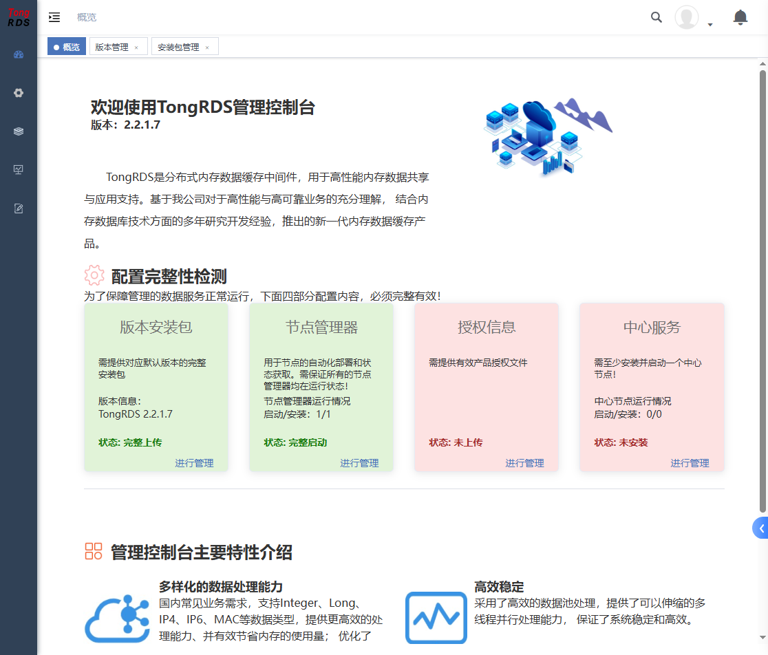Image resolution: width=768 pixels, height=655 pixels.
Task: Click the 概览 breadcrumb
Action: coord(87,18)
